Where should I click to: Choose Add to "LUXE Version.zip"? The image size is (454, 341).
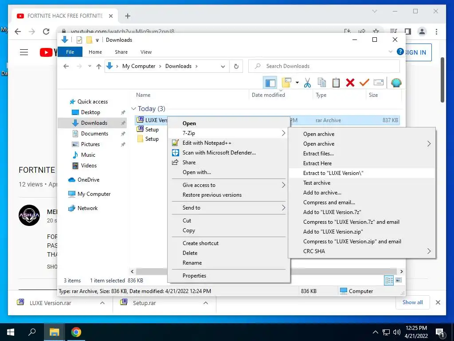[362, 232]
